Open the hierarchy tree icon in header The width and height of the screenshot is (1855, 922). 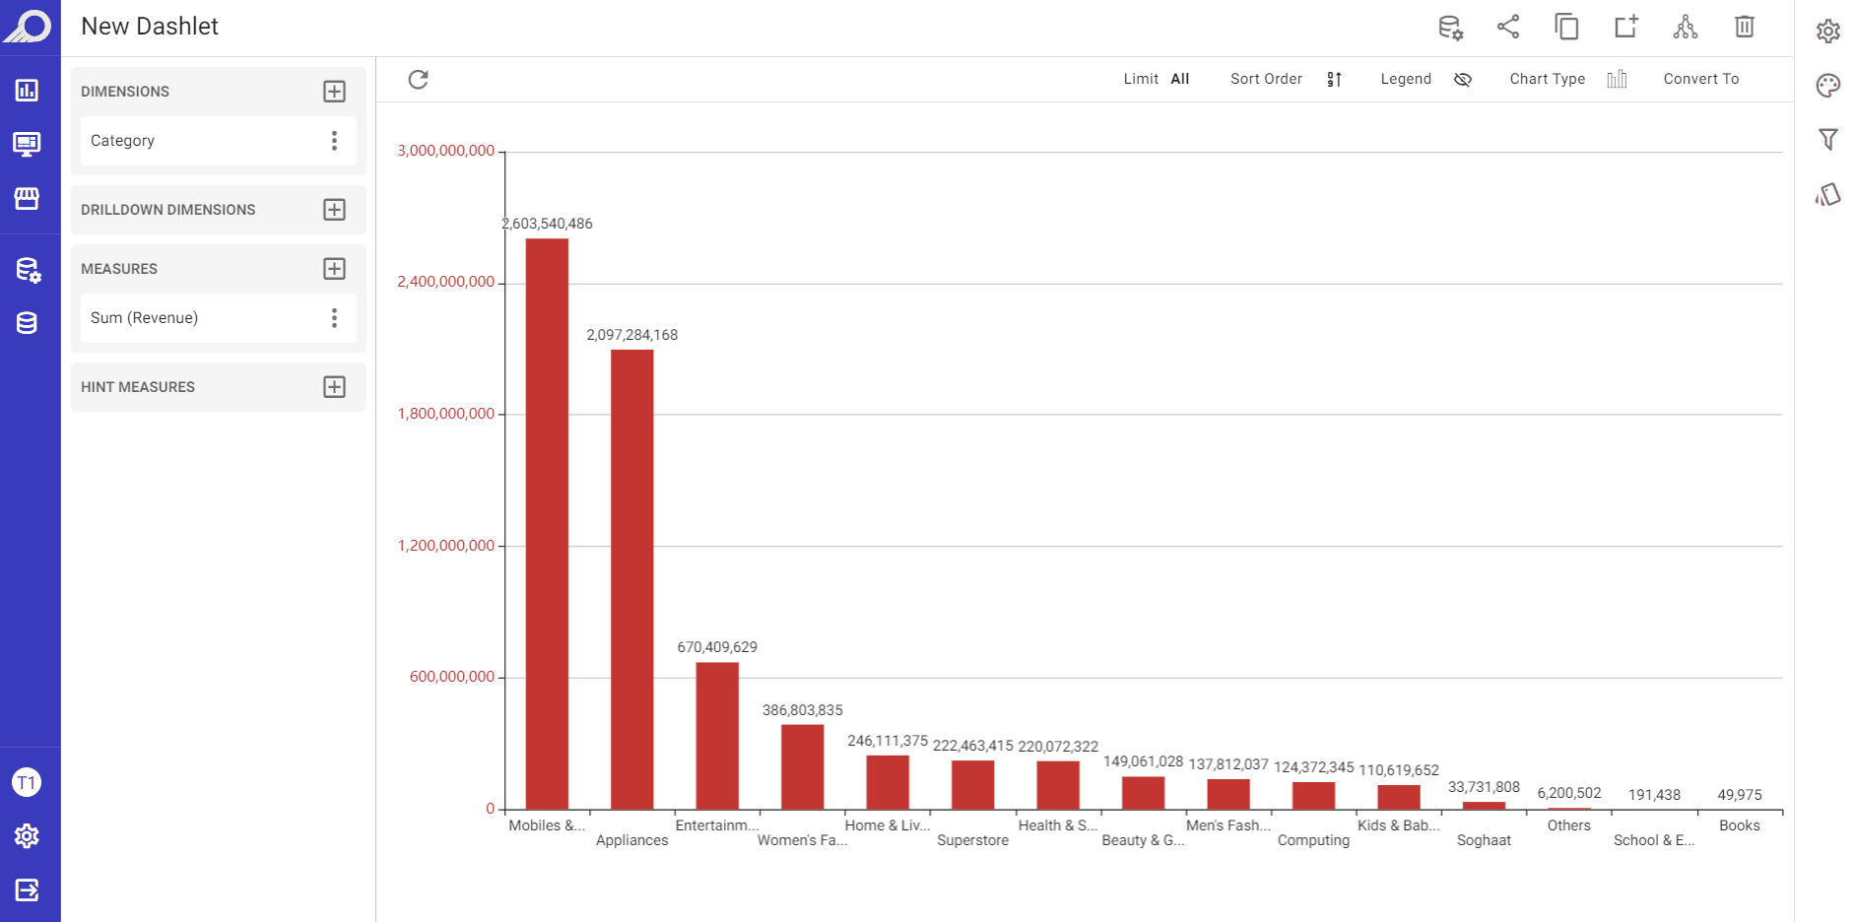pyautogui.click(x=1686, y=27)
